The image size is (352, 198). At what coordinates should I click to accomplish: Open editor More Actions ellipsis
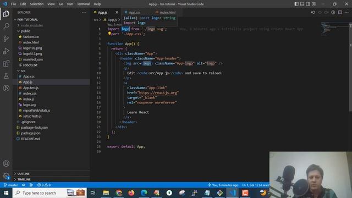point(346,12)
